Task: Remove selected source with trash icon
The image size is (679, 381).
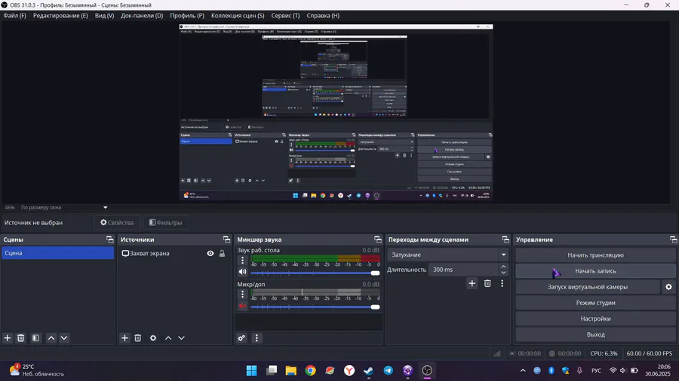Action: [138, 338]
